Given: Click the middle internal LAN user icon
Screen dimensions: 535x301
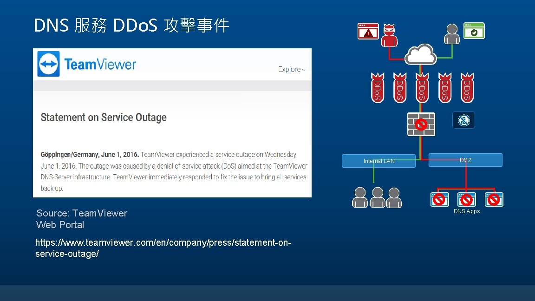Looking at the screenshot, I should click(378, 197).
